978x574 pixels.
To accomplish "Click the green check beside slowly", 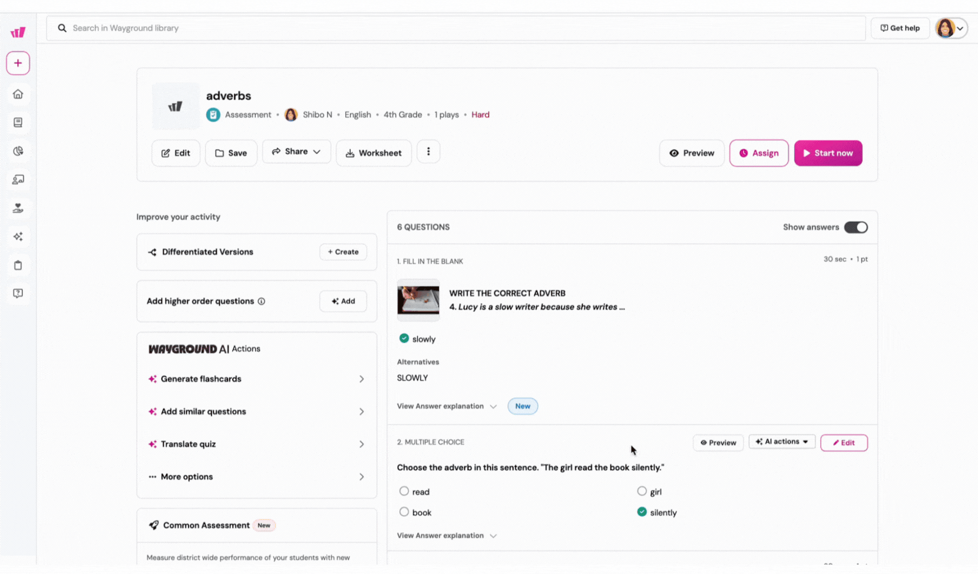I will 404,339.
